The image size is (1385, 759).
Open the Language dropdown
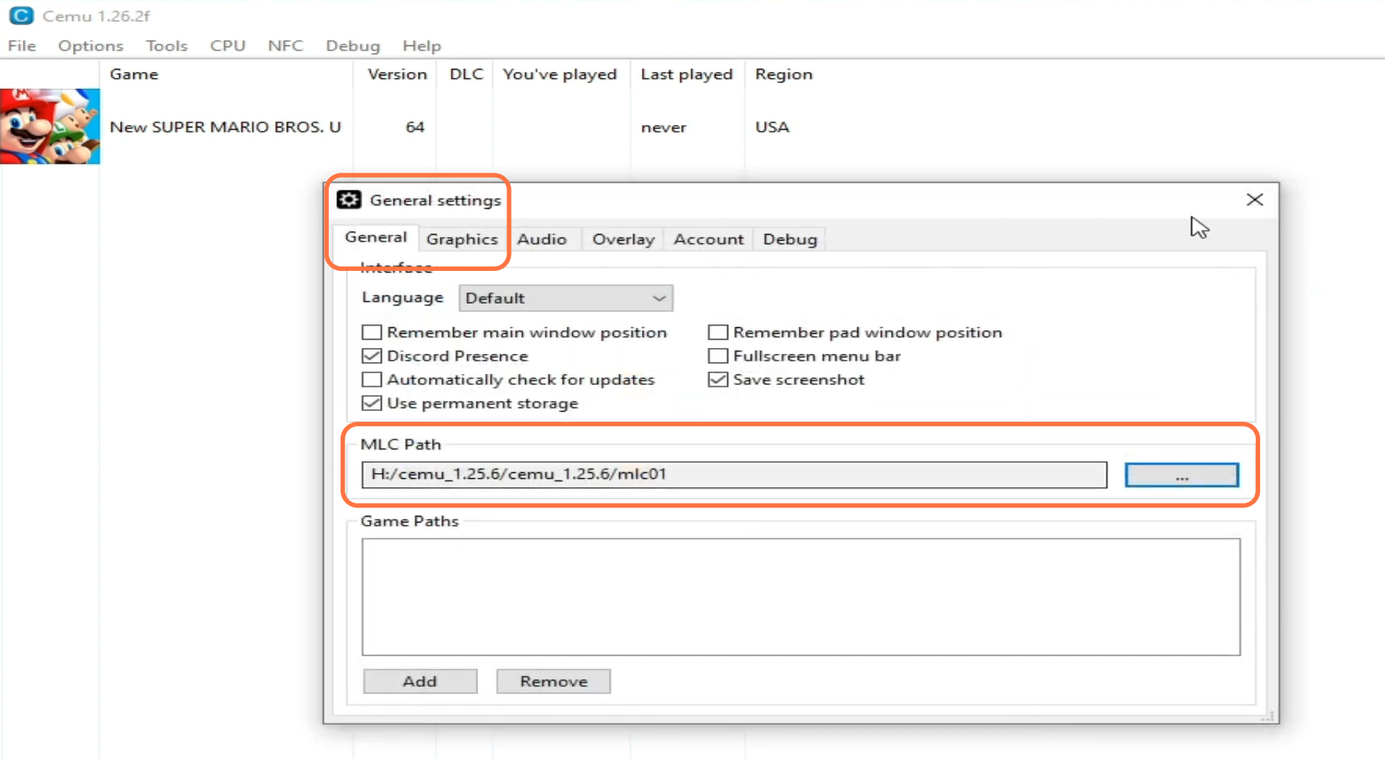(x=566, y=299)
